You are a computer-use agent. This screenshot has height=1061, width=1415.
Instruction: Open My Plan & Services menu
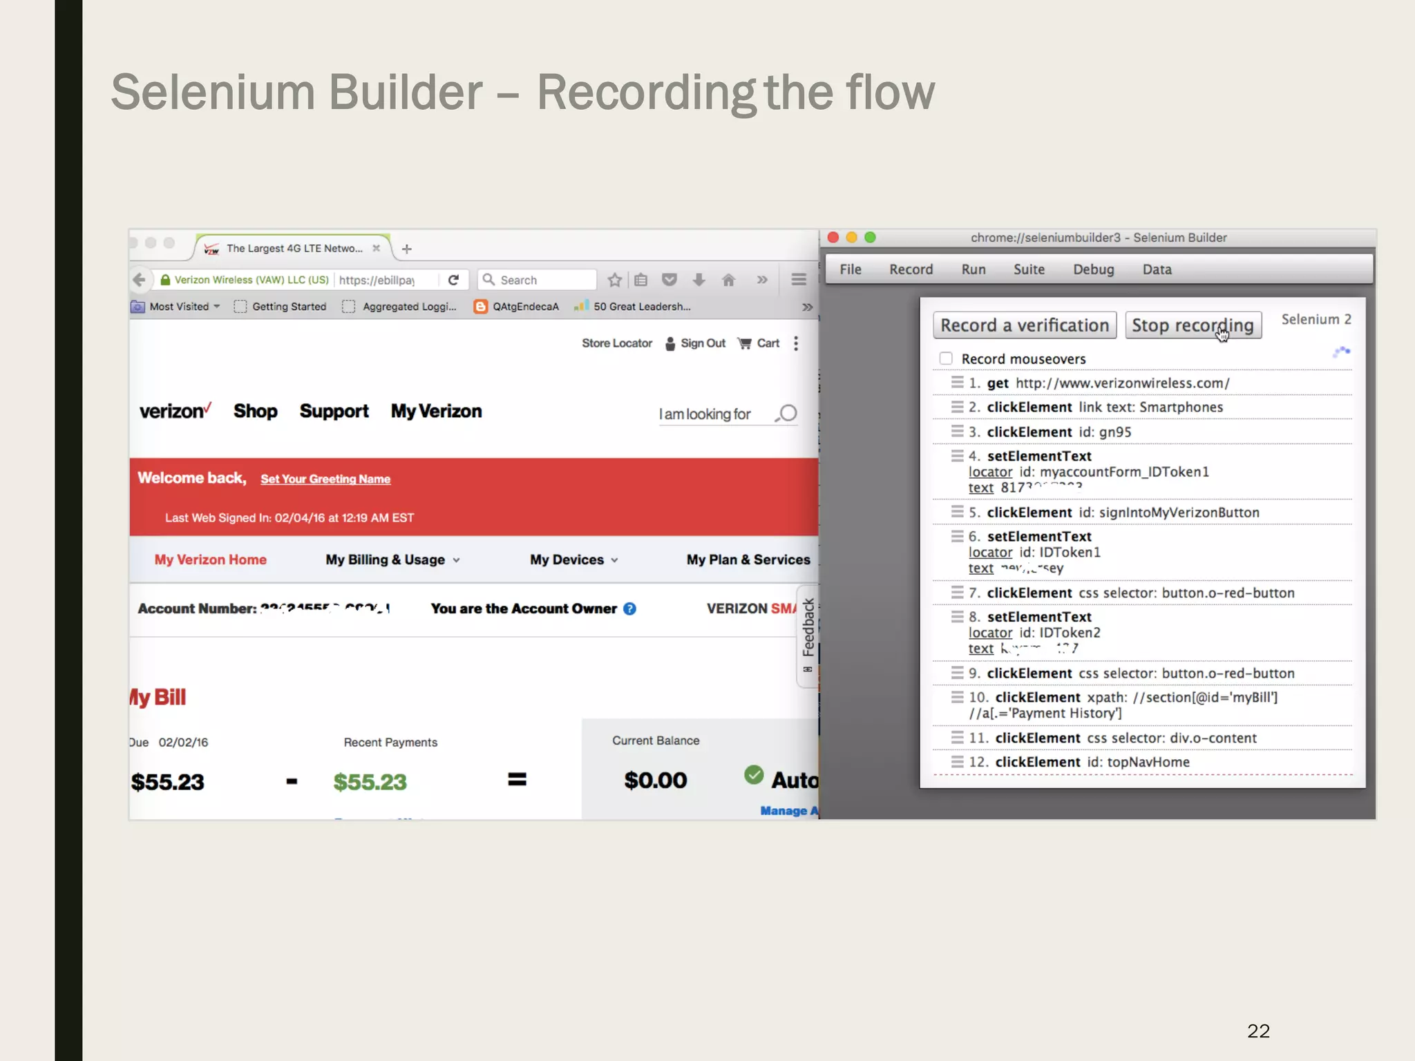click(748, 560)
